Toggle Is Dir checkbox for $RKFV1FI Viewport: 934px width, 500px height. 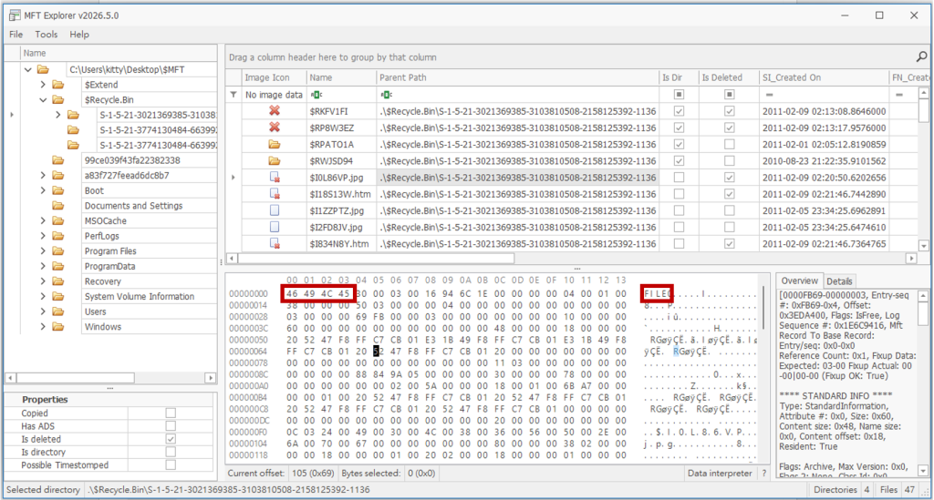tap(679, 110)
